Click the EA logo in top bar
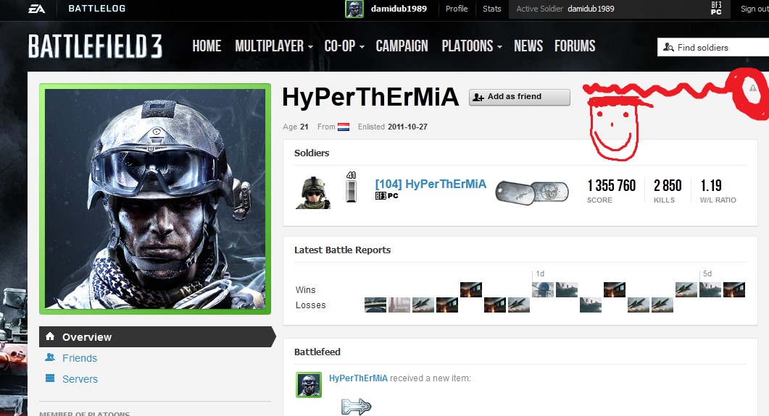The image size is (769, 416). [36, 9]
